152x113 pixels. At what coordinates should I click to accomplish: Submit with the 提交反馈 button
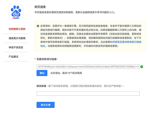coord(45,105)
